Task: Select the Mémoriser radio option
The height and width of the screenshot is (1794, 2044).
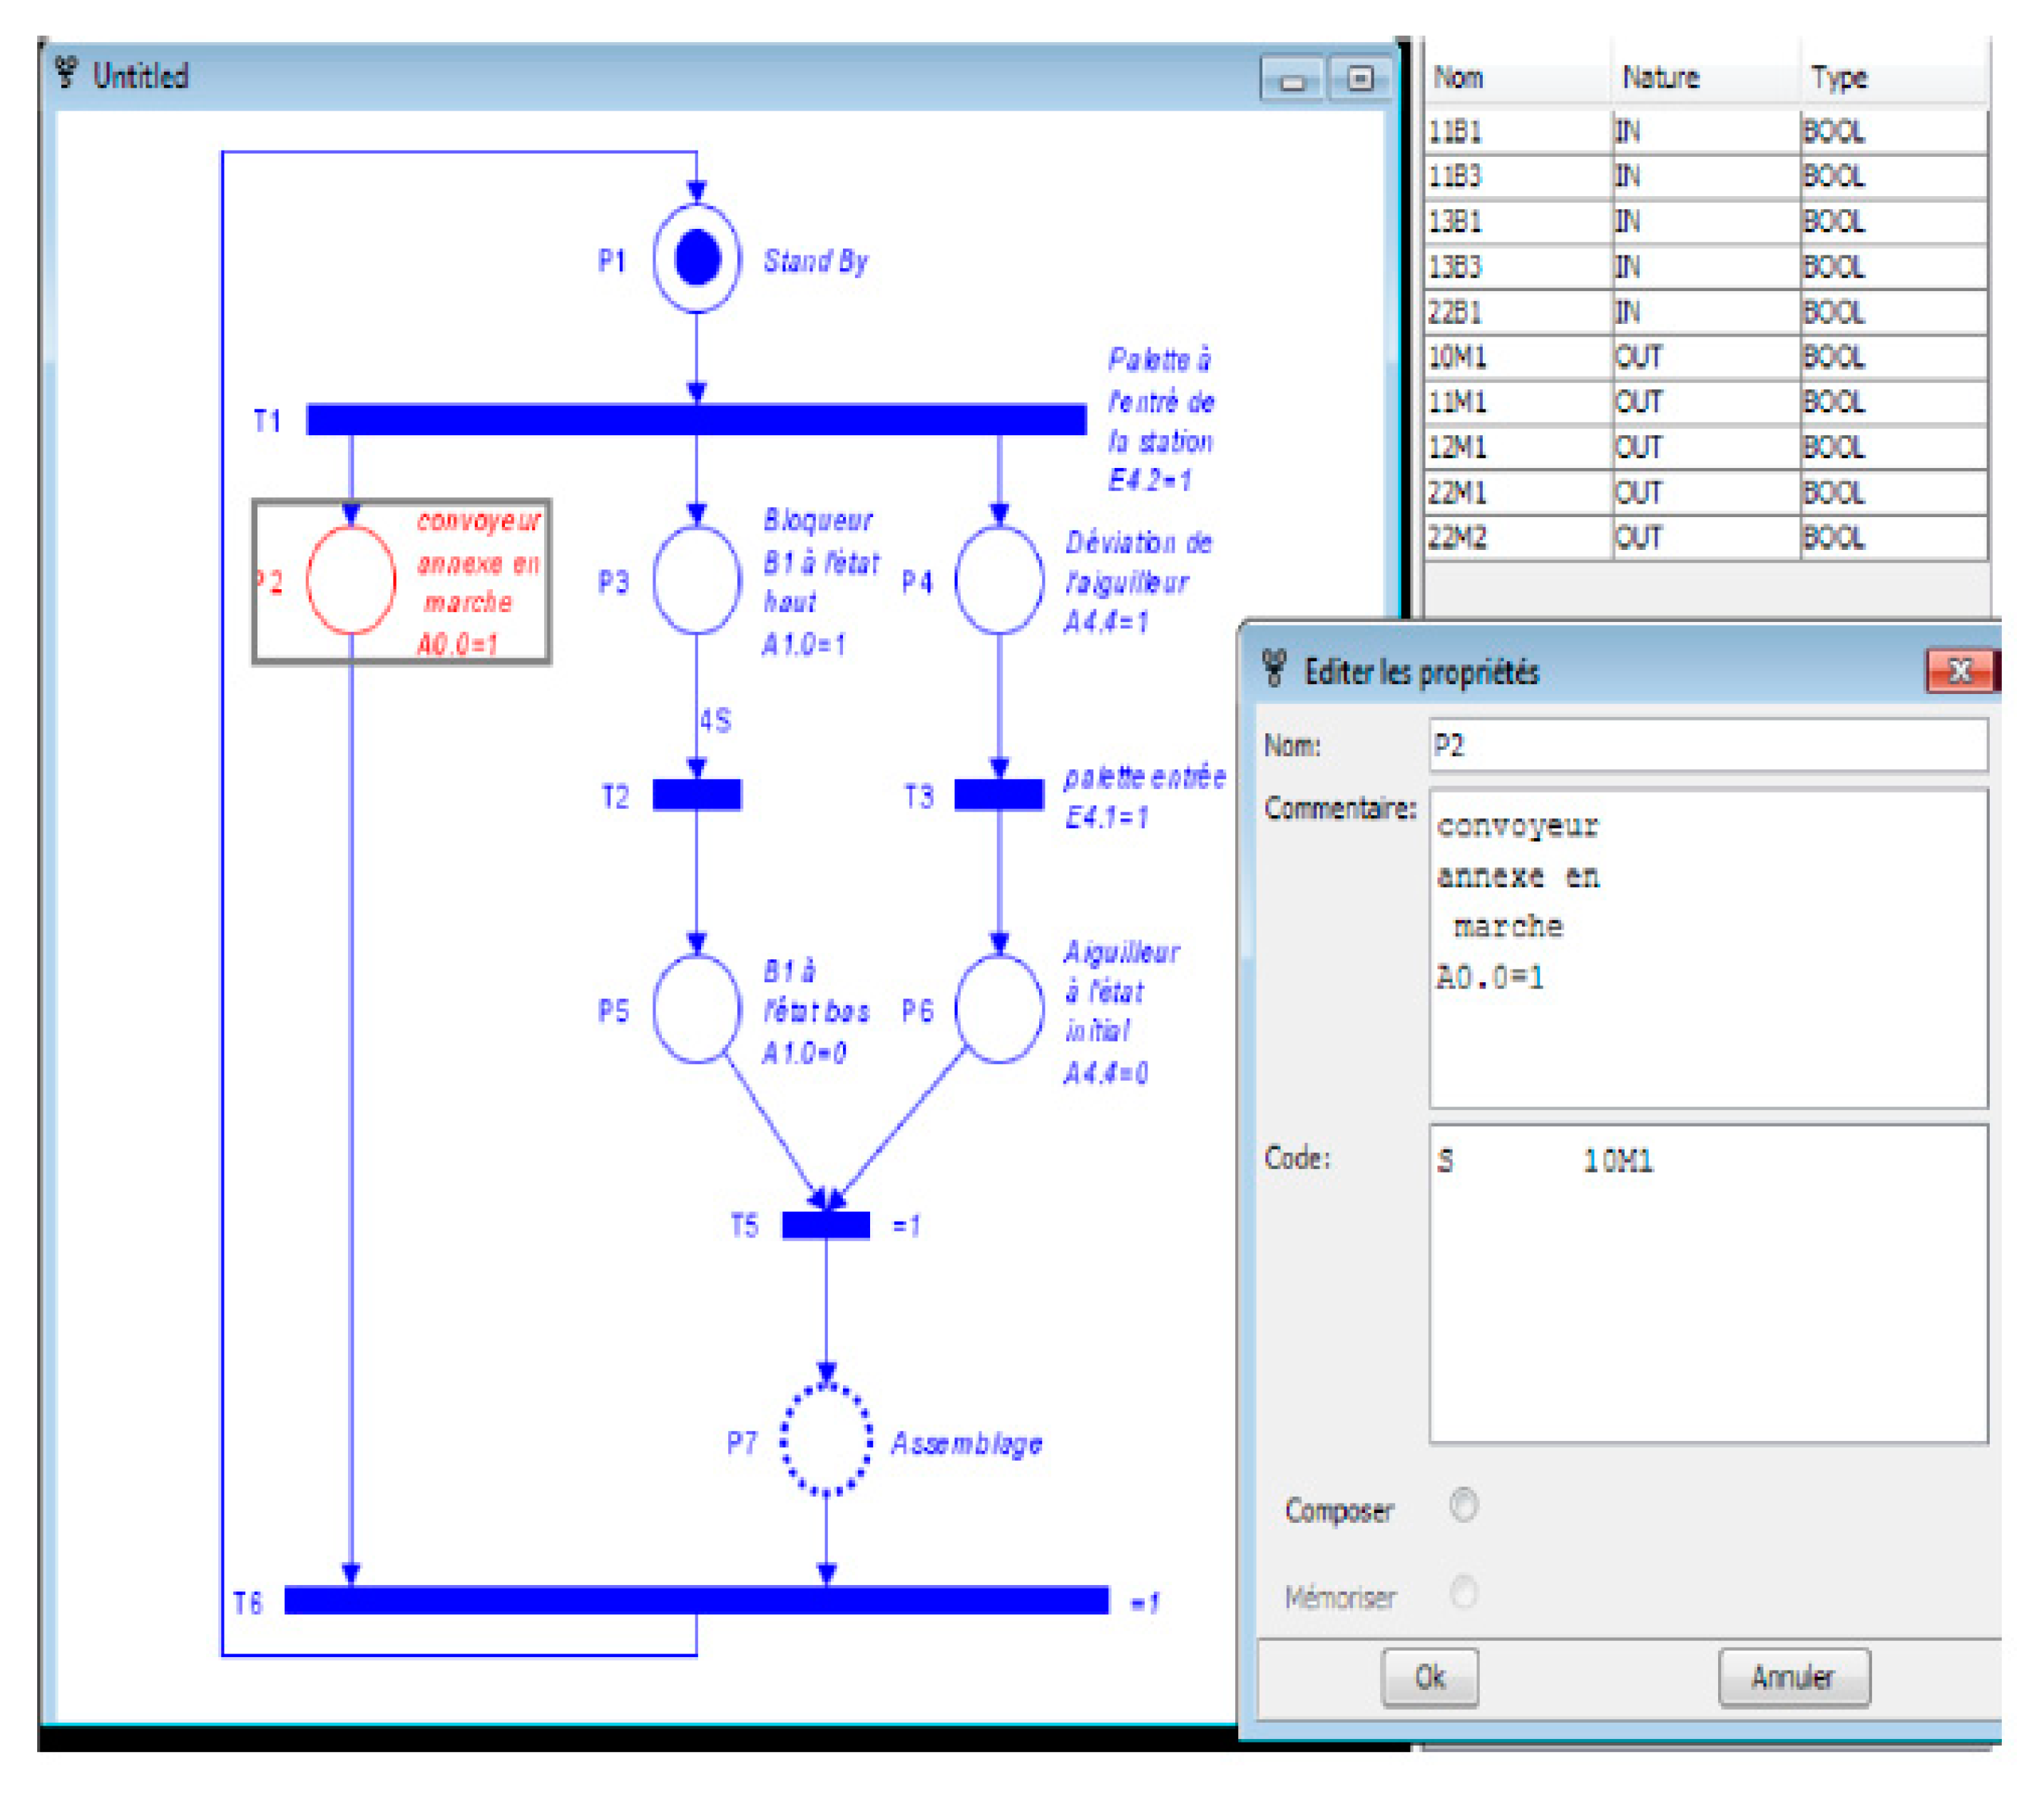Action: click(1463, 1592)
